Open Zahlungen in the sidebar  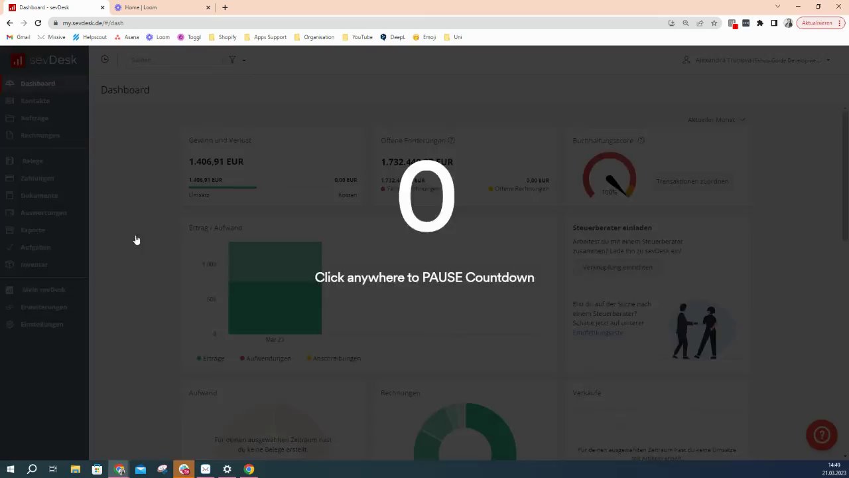click(x=37, y=179)
